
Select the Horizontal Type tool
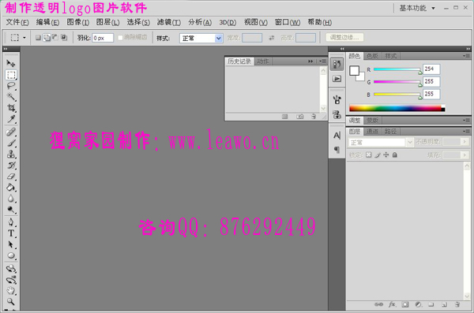[11, 233]
